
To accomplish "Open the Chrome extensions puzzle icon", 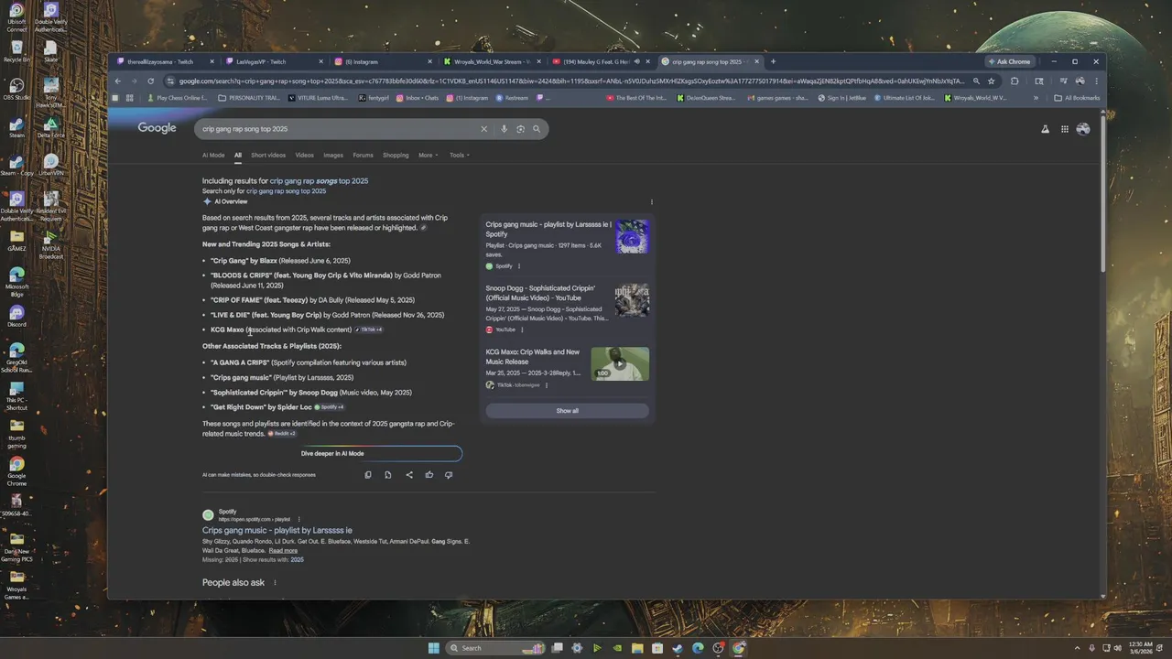I will click(x=1015, y=81).
